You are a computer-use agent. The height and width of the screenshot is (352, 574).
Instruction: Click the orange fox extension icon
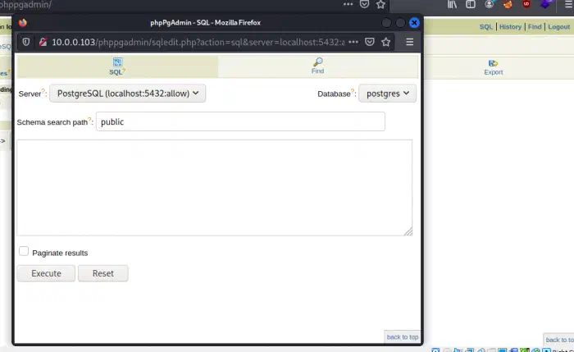(508, 4)
